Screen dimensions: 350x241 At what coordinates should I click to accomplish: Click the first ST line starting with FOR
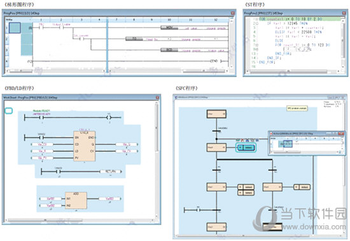point(300,19)
